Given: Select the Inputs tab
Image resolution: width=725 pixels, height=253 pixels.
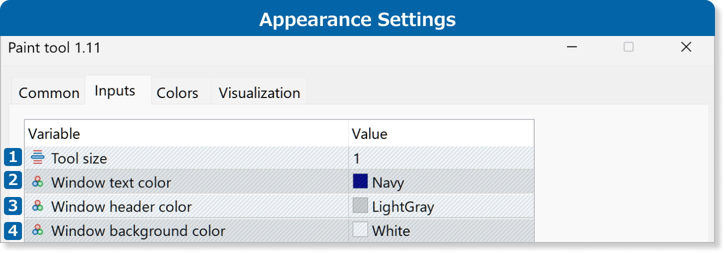Looking at the screenshot, I should coord(115,91).
